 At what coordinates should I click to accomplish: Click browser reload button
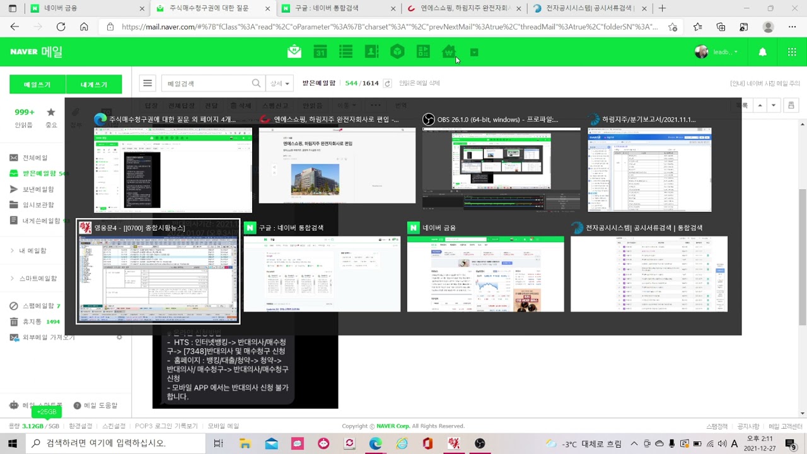coord(61,26)
